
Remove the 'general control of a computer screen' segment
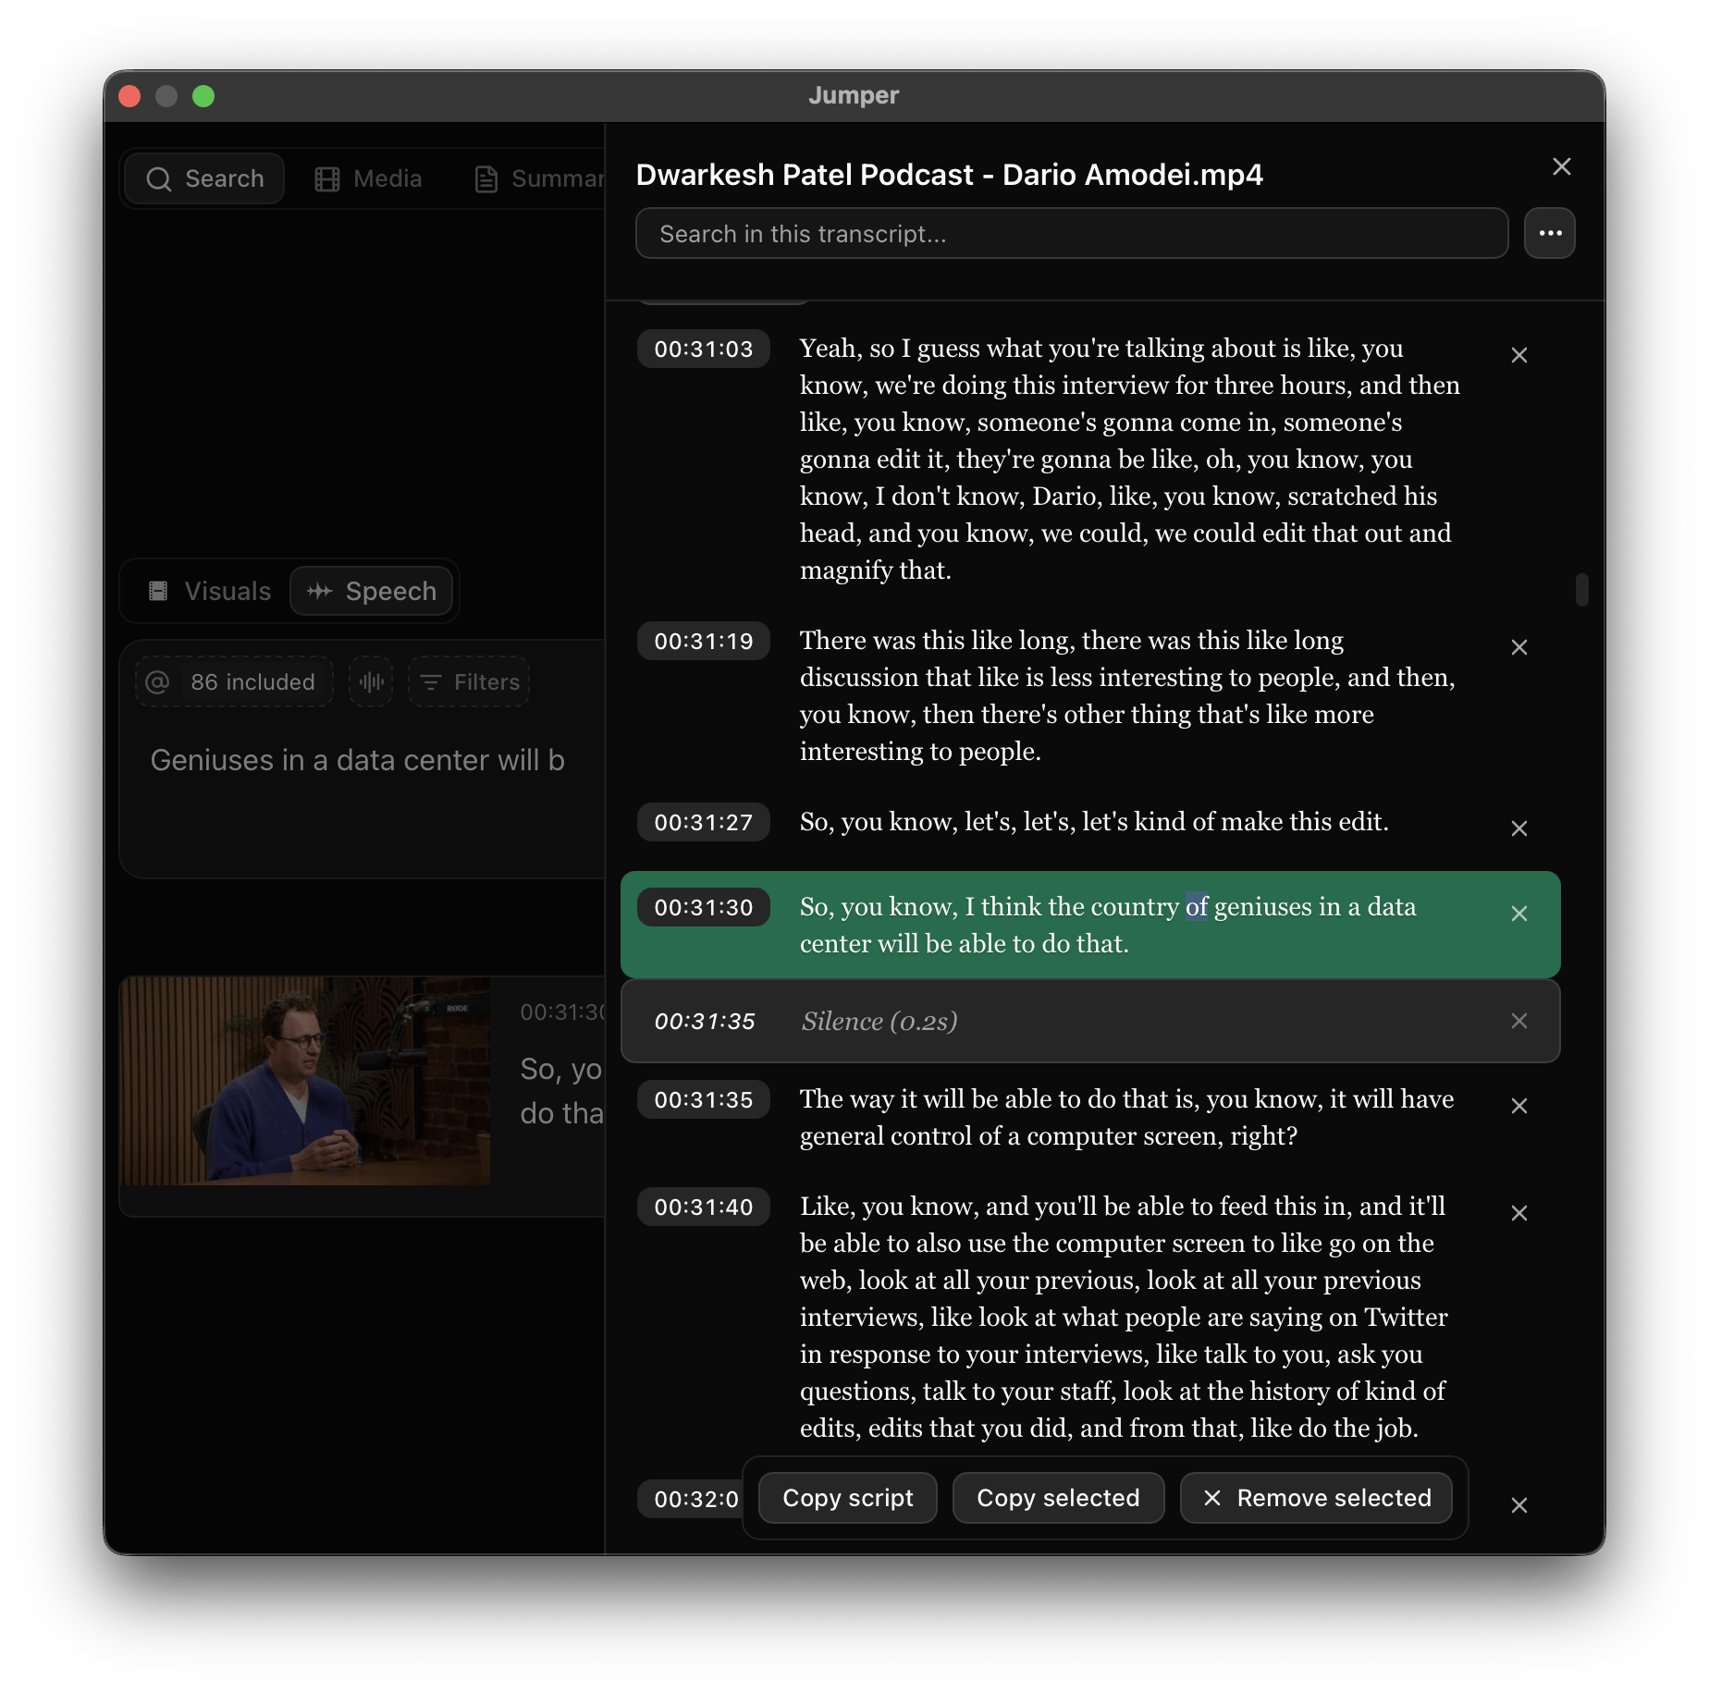(1518, 1106)
